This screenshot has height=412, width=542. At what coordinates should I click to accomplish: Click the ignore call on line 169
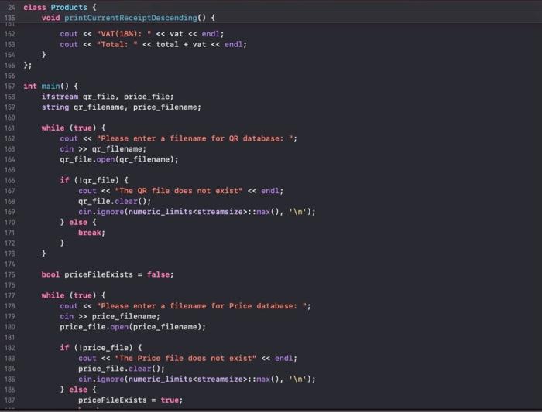[x=110, y=212]
